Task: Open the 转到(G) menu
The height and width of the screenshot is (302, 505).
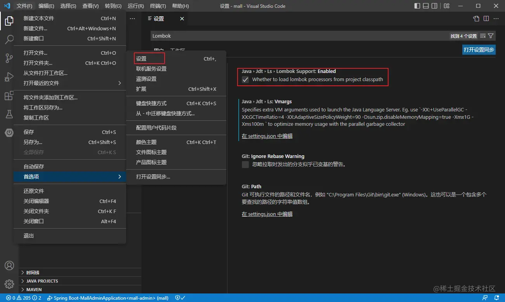Action: tap(113, 6)
